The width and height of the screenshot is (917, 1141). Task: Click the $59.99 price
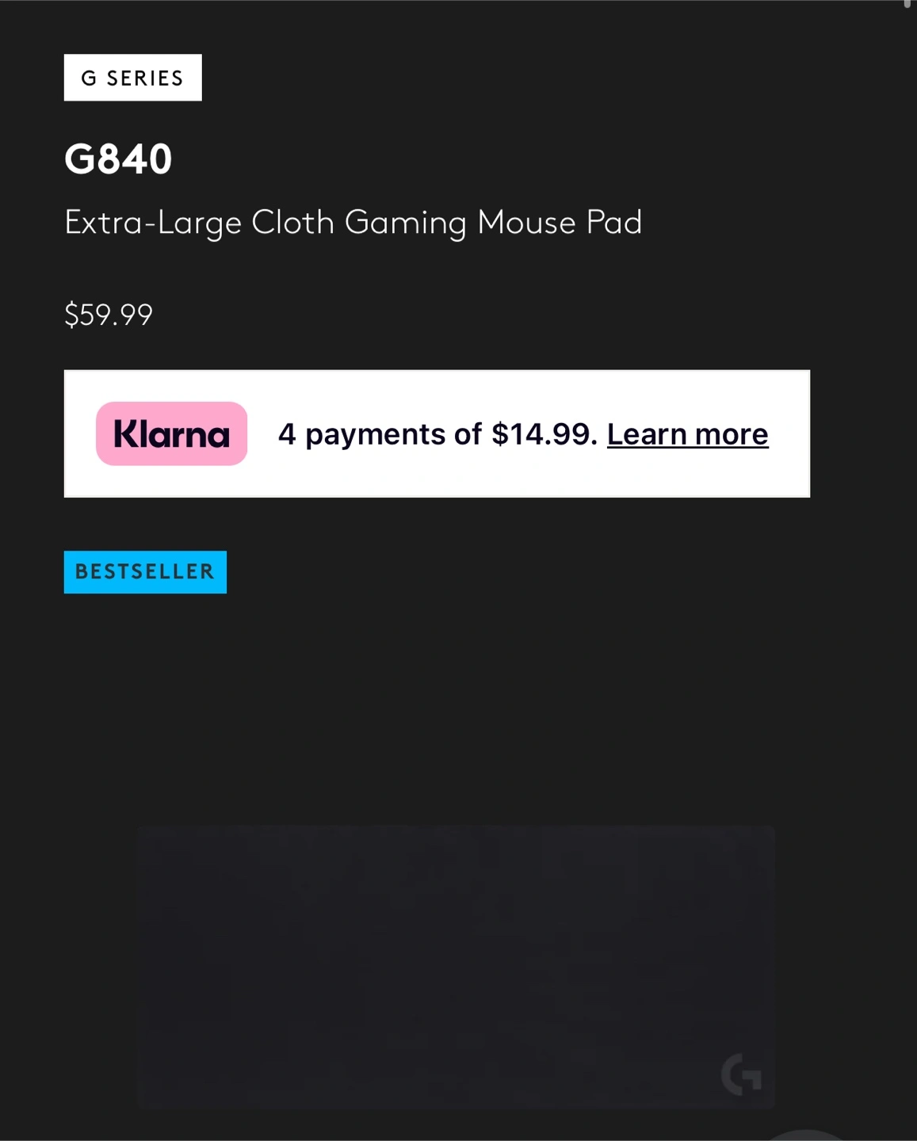tap(109, 315)
